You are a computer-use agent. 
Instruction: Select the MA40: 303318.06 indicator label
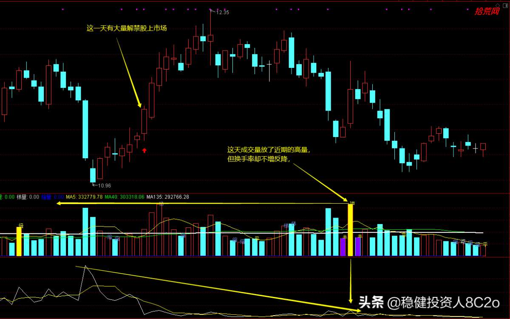click(125, 197)
